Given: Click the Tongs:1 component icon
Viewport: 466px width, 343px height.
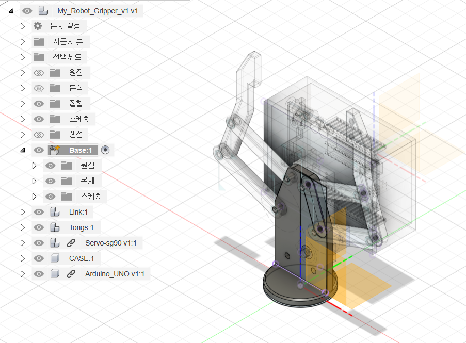Looking at the screenshot, I should (55, 227).
